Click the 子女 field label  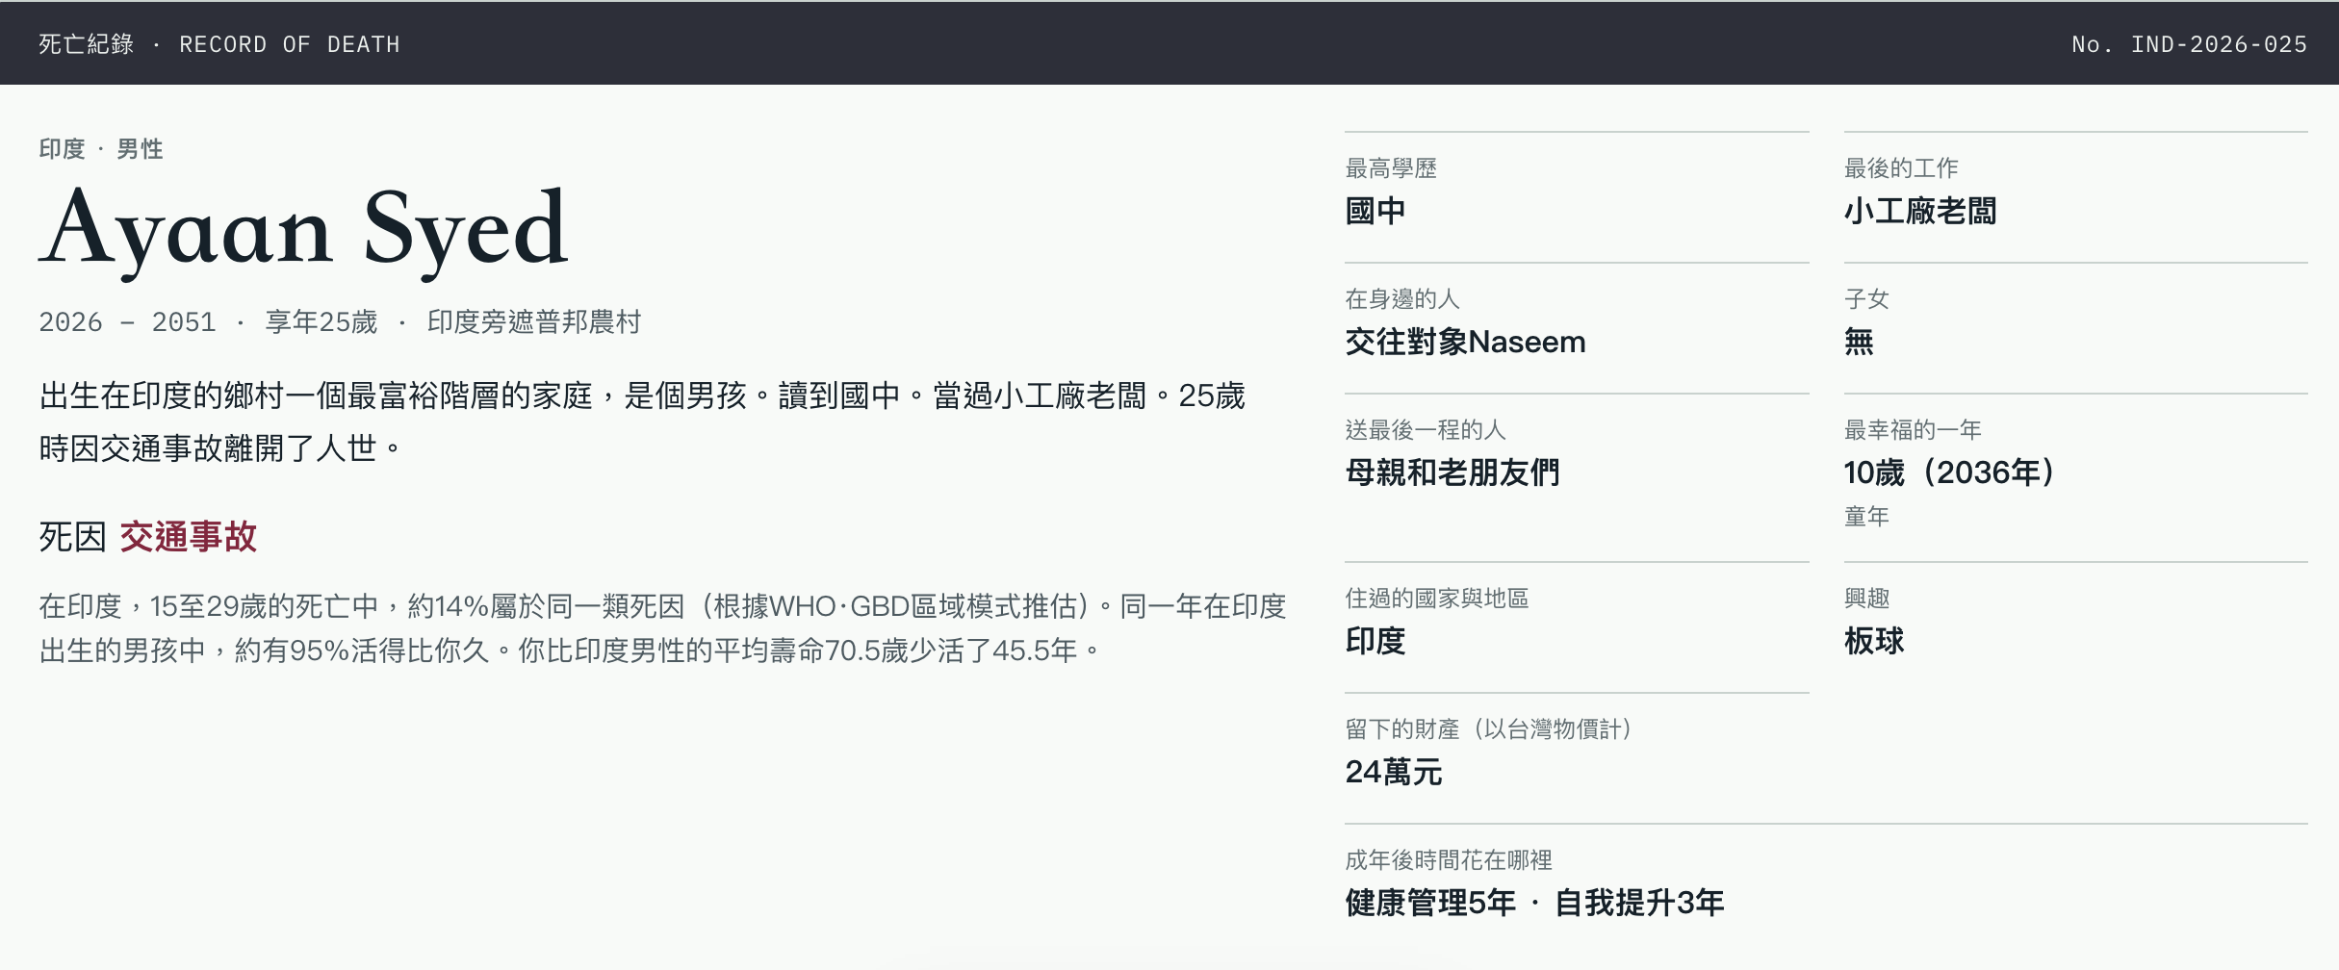click(x=1867, y=299)
